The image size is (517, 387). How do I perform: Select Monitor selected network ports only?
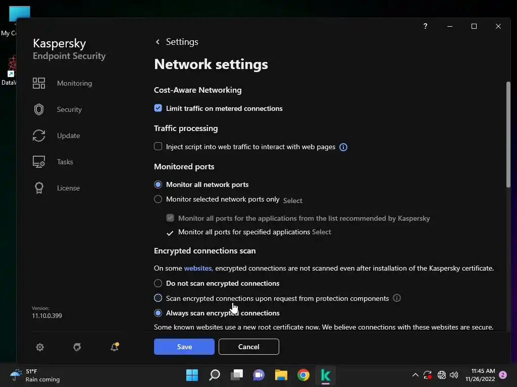point(158,199)
